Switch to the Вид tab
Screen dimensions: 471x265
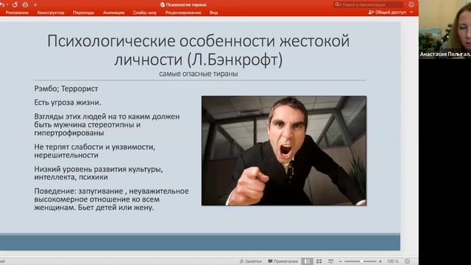coord(213,13)
